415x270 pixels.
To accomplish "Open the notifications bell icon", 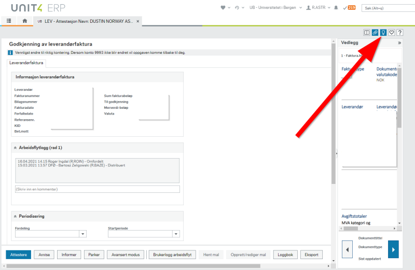I will click(x=336, y=8).
